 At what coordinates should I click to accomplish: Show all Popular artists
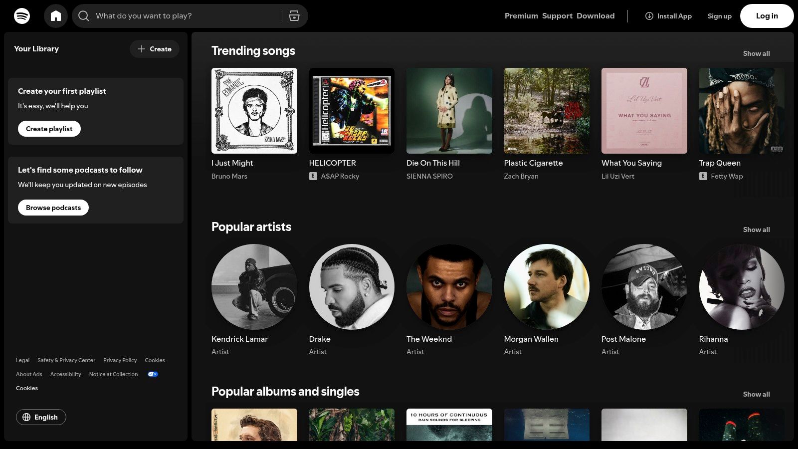pos(756,229)
